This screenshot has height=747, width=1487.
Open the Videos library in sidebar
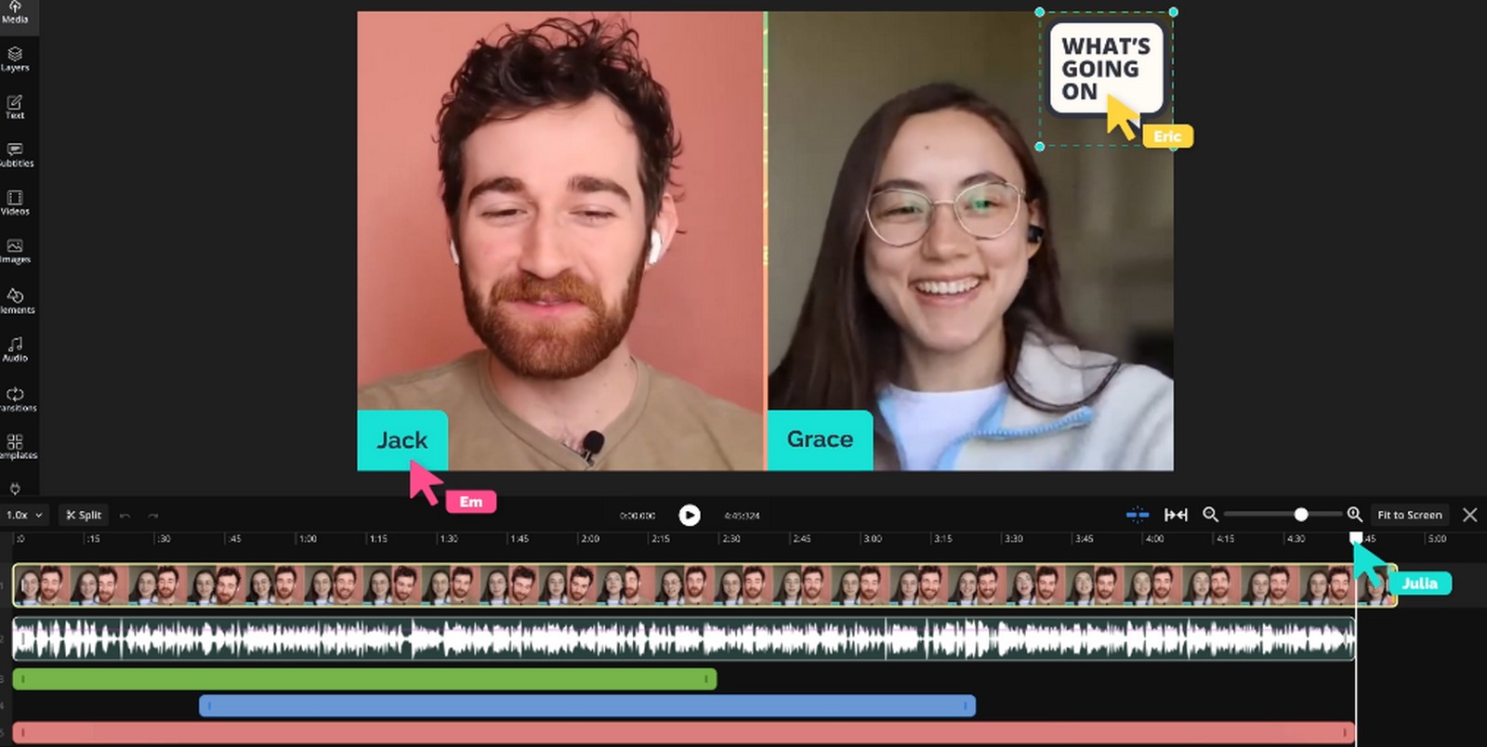click(x=15, y=203)
